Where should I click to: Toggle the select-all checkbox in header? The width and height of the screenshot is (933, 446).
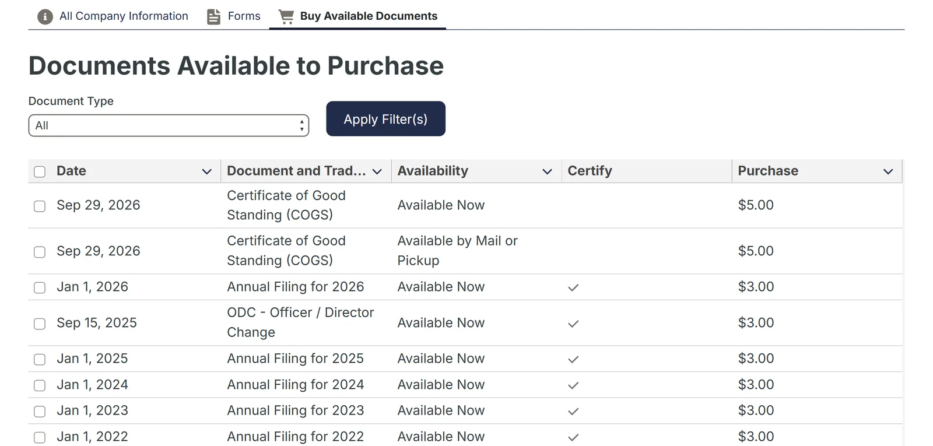click(x=40, y=171)
